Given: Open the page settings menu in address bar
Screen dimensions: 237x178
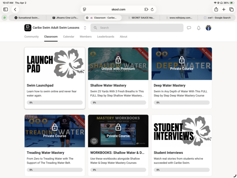Looking at the screenshot, I should 85,9.
